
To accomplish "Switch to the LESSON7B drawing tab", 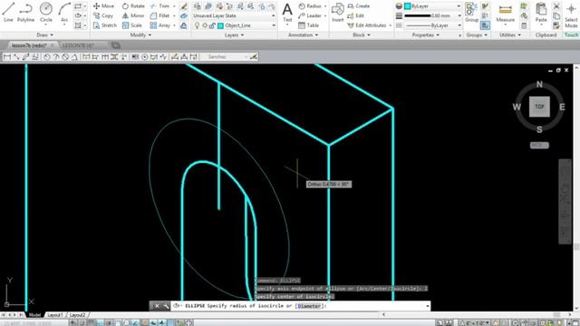I will tap(79, 45).
